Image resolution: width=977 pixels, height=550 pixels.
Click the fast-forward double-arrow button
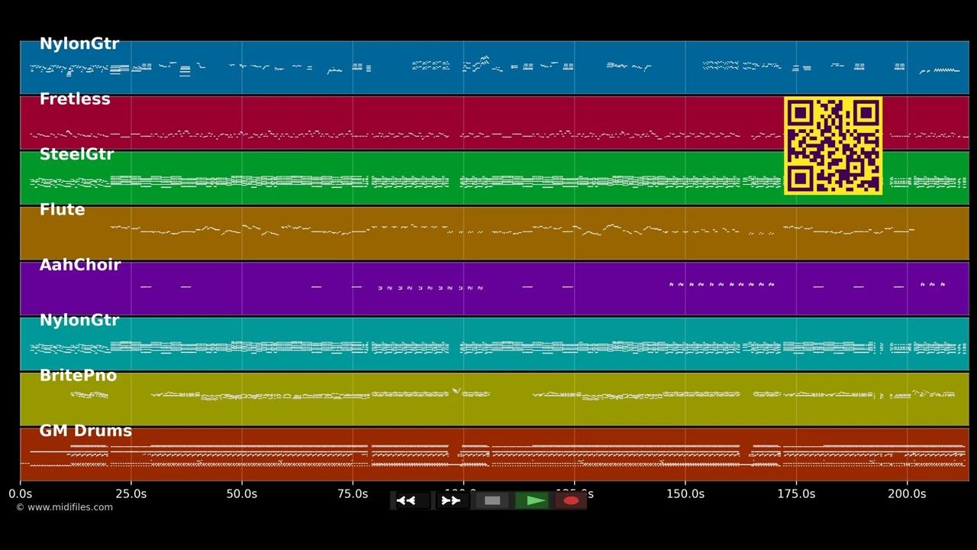pyautogui.click(x=451, y=501)
